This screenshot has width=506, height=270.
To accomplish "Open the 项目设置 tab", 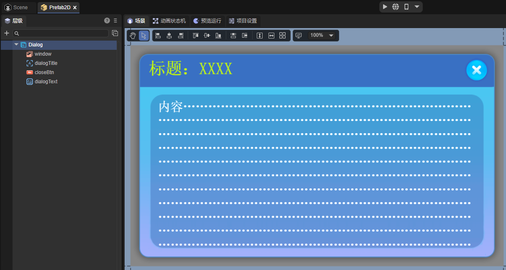I will [x=243, y=21].
